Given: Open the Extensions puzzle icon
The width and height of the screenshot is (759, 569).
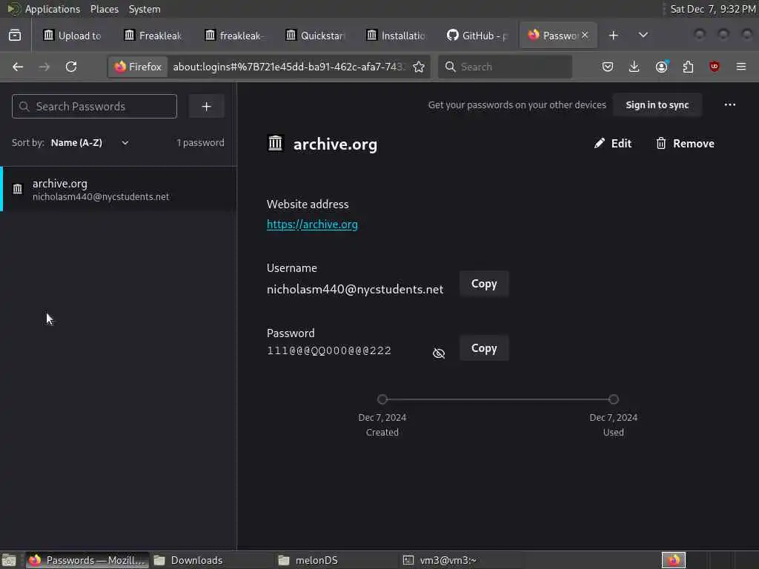Looking at the screenshot, I should [688, 67].
